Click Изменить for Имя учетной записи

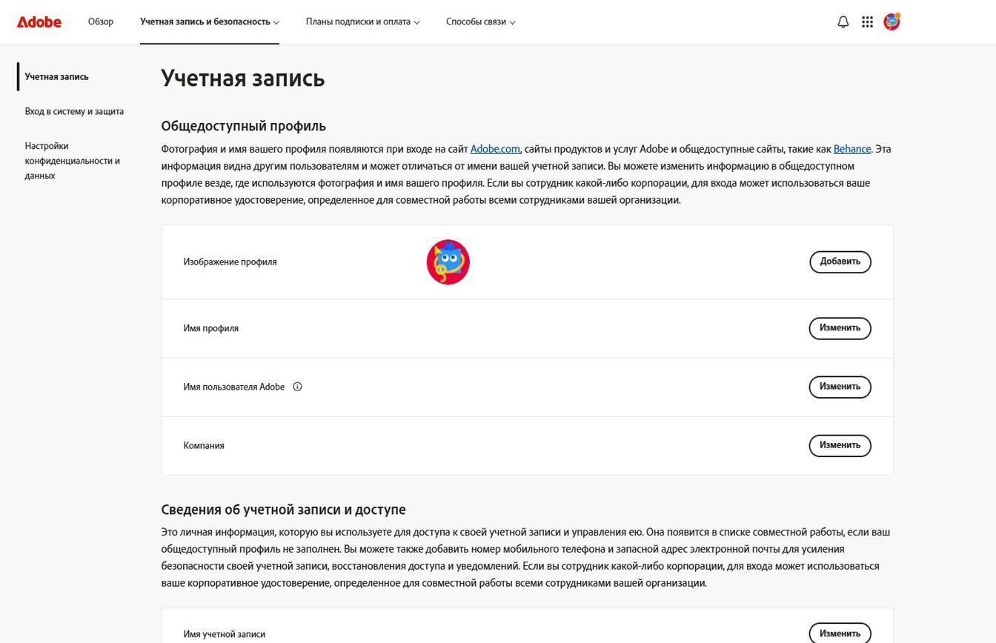pos(840,633)
